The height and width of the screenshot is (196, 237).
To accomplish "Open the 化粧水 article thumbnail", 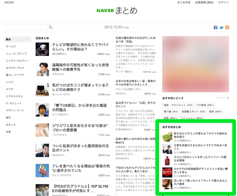I will 42,130.
